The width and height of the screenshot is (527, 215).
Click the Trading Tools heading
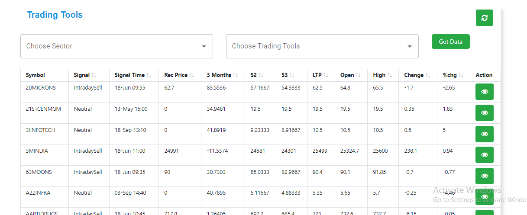[55, 15]
